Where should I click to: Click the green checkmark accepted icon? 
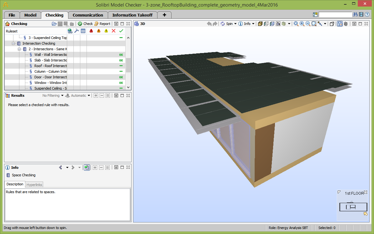(121, 31)
